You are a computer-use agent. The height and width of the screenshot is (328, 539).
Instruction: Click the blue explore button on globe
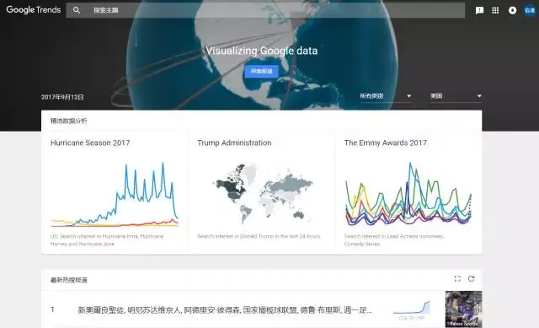pos(262,71)
